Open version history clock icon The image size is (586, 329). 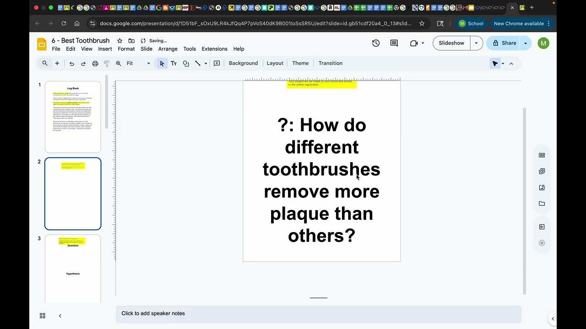click(376, 43)
